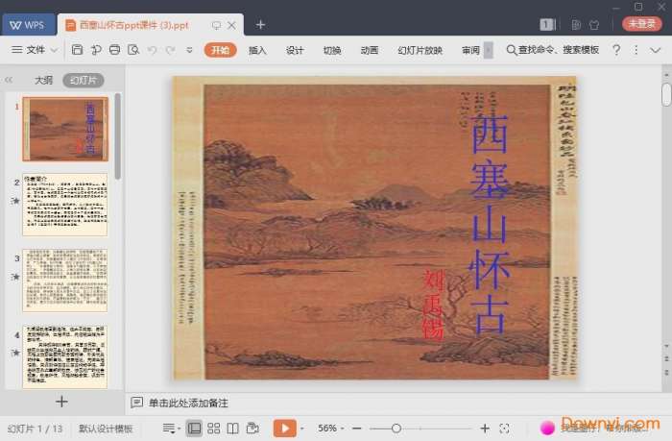Zoom in with the plus button

pyautogui.click(x=485, y=429)
